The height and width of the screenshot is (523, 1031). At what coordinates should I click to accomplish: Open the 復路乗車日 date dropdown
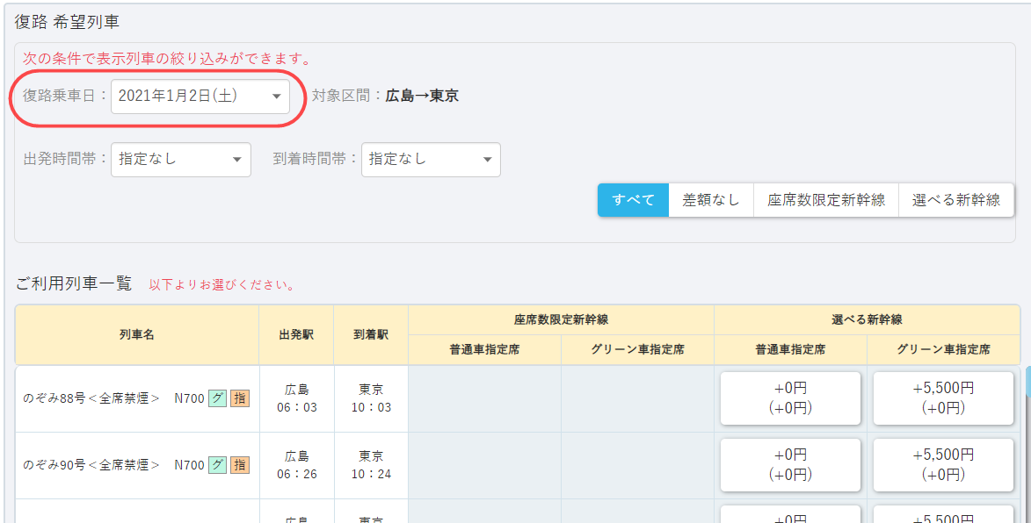(200, 96)
